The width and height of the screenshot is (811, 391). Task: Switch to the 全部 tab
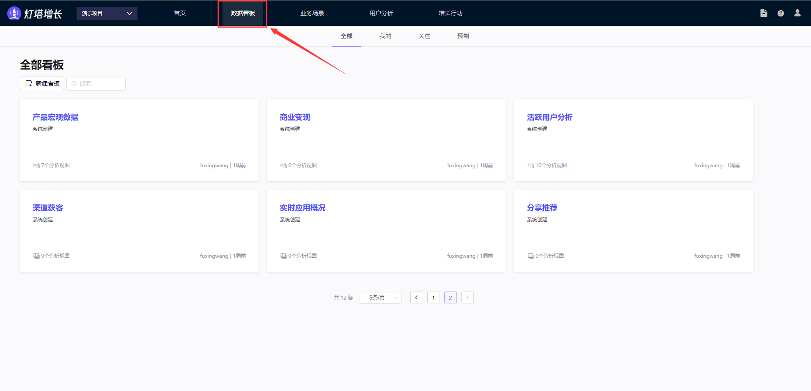click(x=346, y=36)
